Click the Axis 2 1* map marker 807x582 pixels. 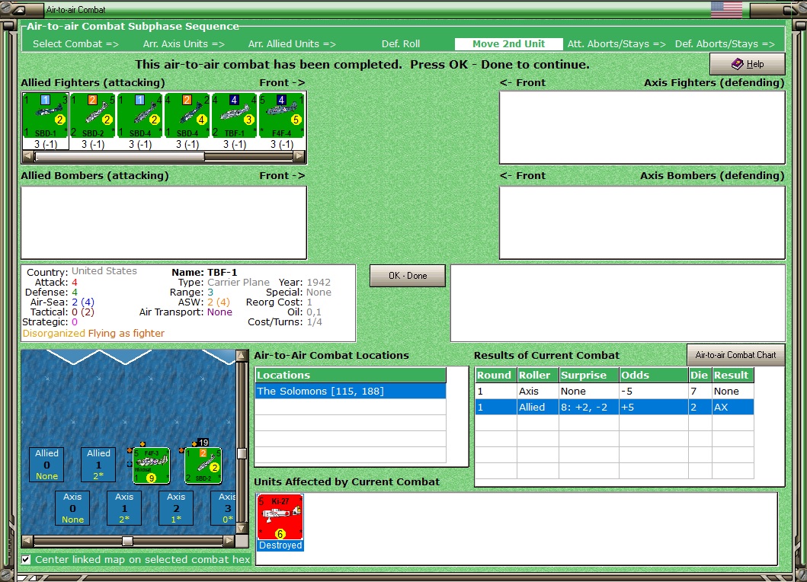pyautogui.click(x=176, y=508)
